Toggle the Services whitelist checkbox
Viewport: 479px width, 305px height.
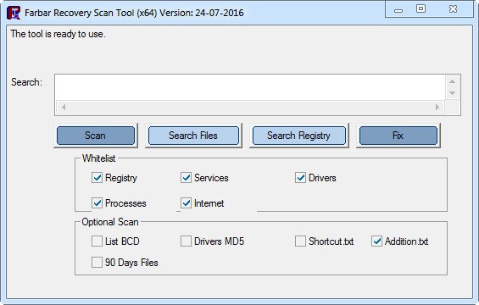coord(186,178)
